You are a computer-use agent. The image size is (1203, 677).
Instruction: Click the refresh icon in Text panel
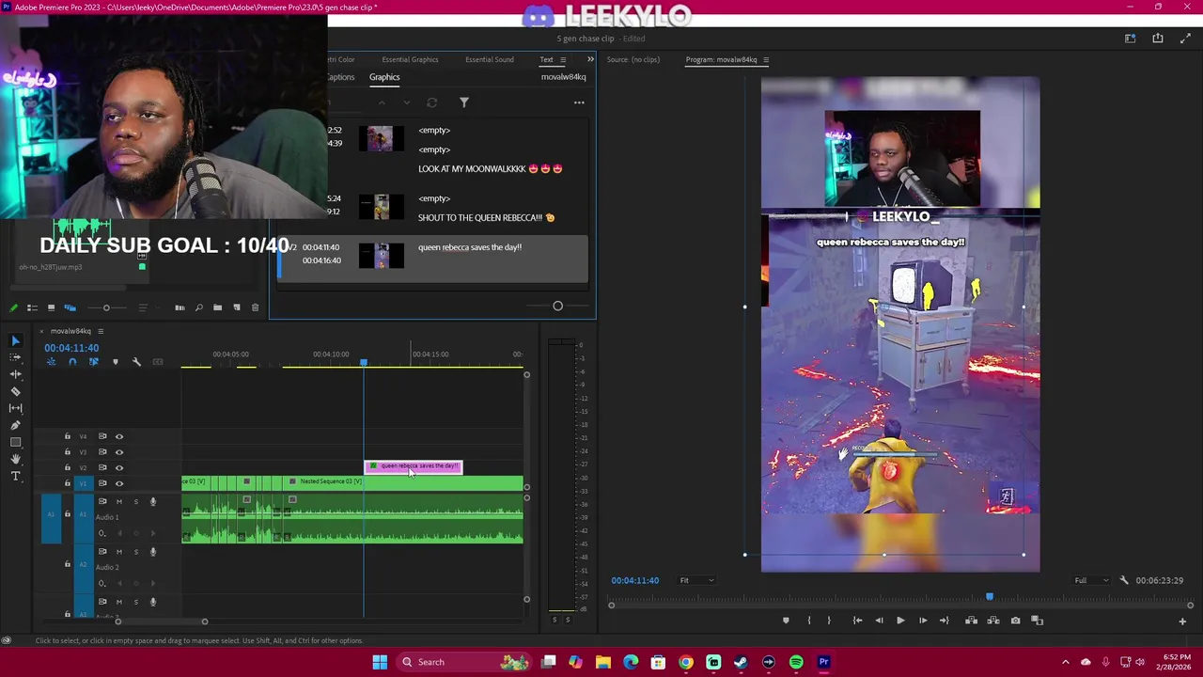point(431,102)
